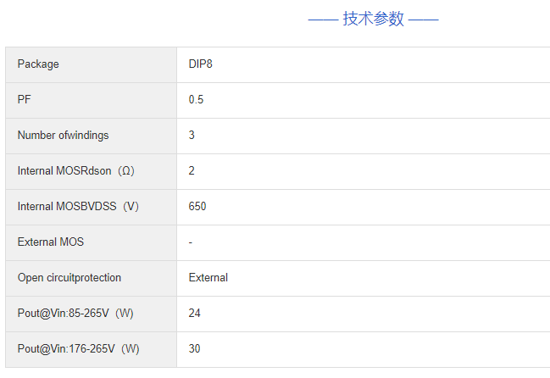
Task: Select the windings value 3
Action: pyautogui.click(x=192, y=136)
